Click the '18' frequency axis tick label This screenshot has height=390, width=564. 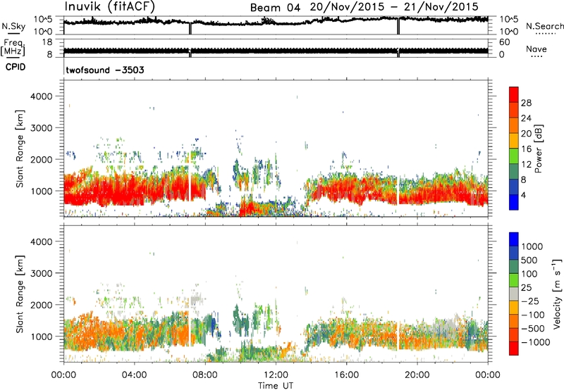tap(47, 42)
